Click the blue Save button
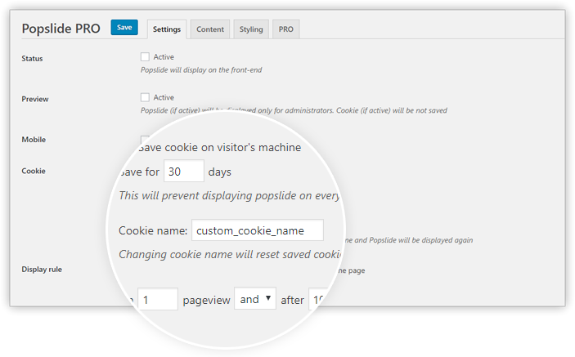 pos(124,28)
